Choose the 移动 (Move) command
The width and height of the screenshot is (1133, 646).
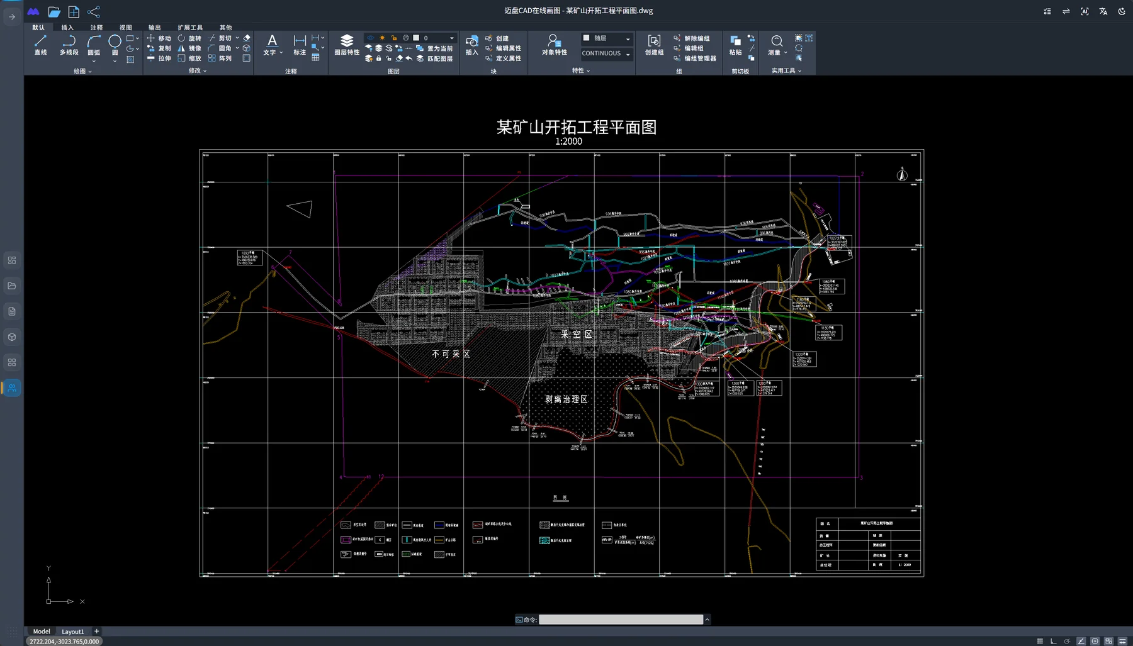(x=159, y=38)
